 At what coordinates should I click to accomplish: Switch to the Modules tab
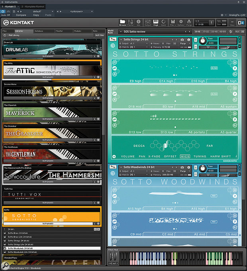tap(82, 31)
